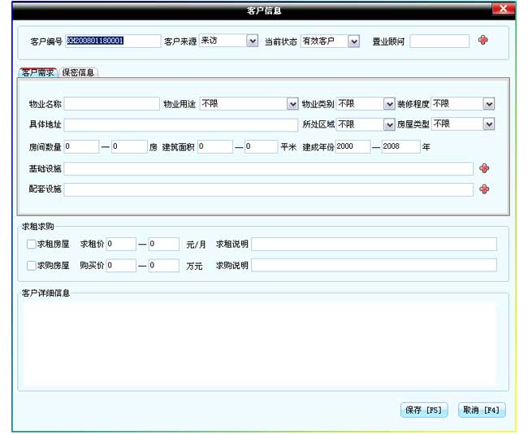Click the red plus icon beside 置业顾问

483,41
